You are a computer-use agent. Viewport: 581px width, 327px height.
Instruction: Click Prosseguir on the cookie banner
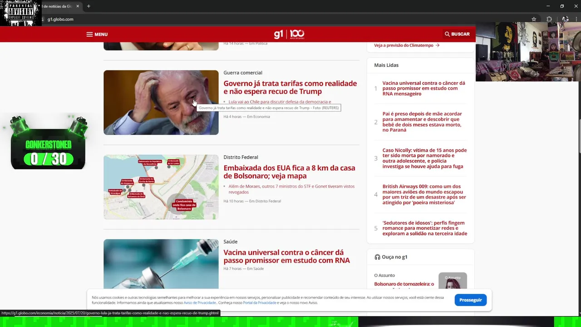(470, 300)
